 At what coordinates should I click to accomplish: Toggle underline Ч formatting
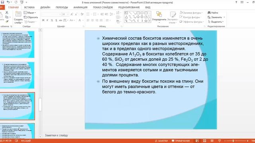52,20
